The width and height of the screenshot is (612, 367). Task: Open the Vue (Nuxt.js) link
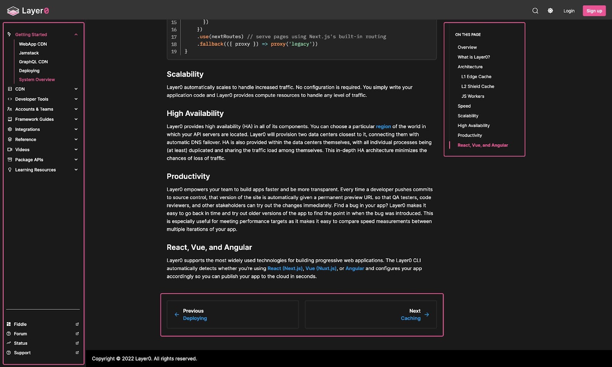point(321,269)
